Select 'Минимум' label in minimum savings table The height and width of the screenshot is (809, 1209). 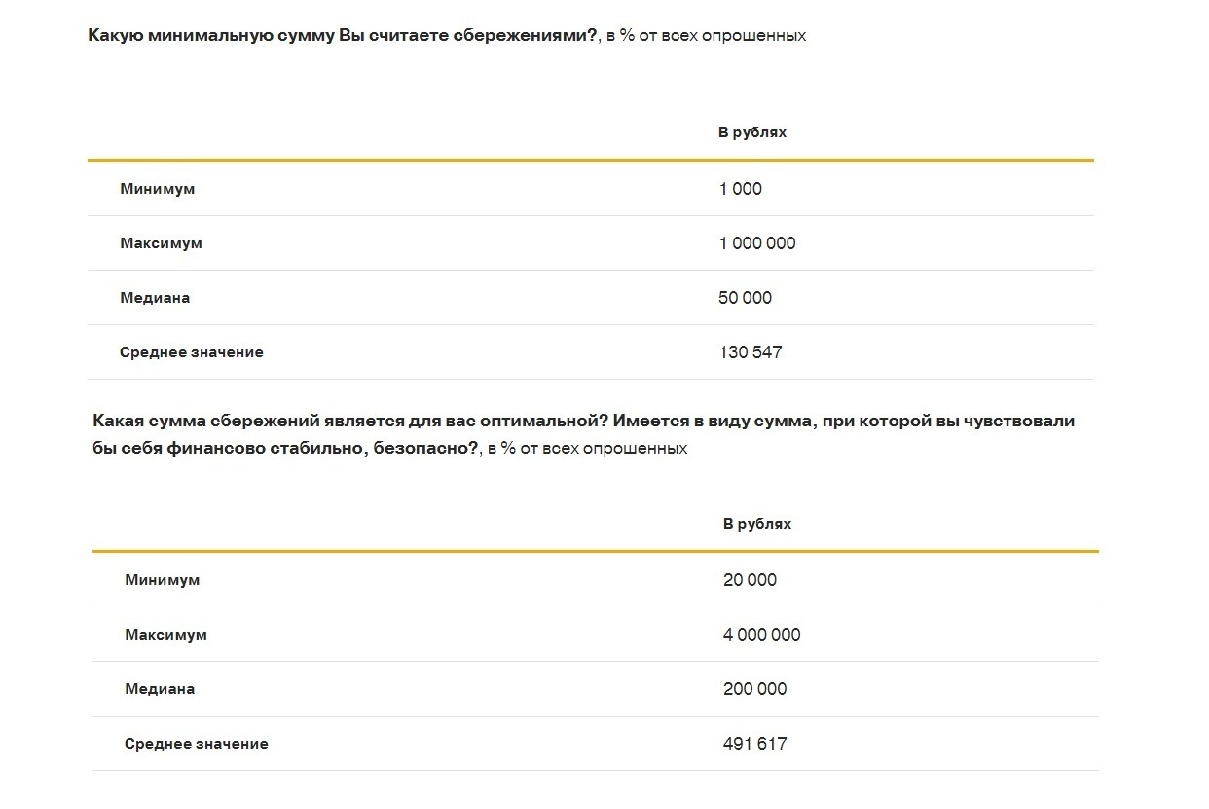tap(158, 189)
